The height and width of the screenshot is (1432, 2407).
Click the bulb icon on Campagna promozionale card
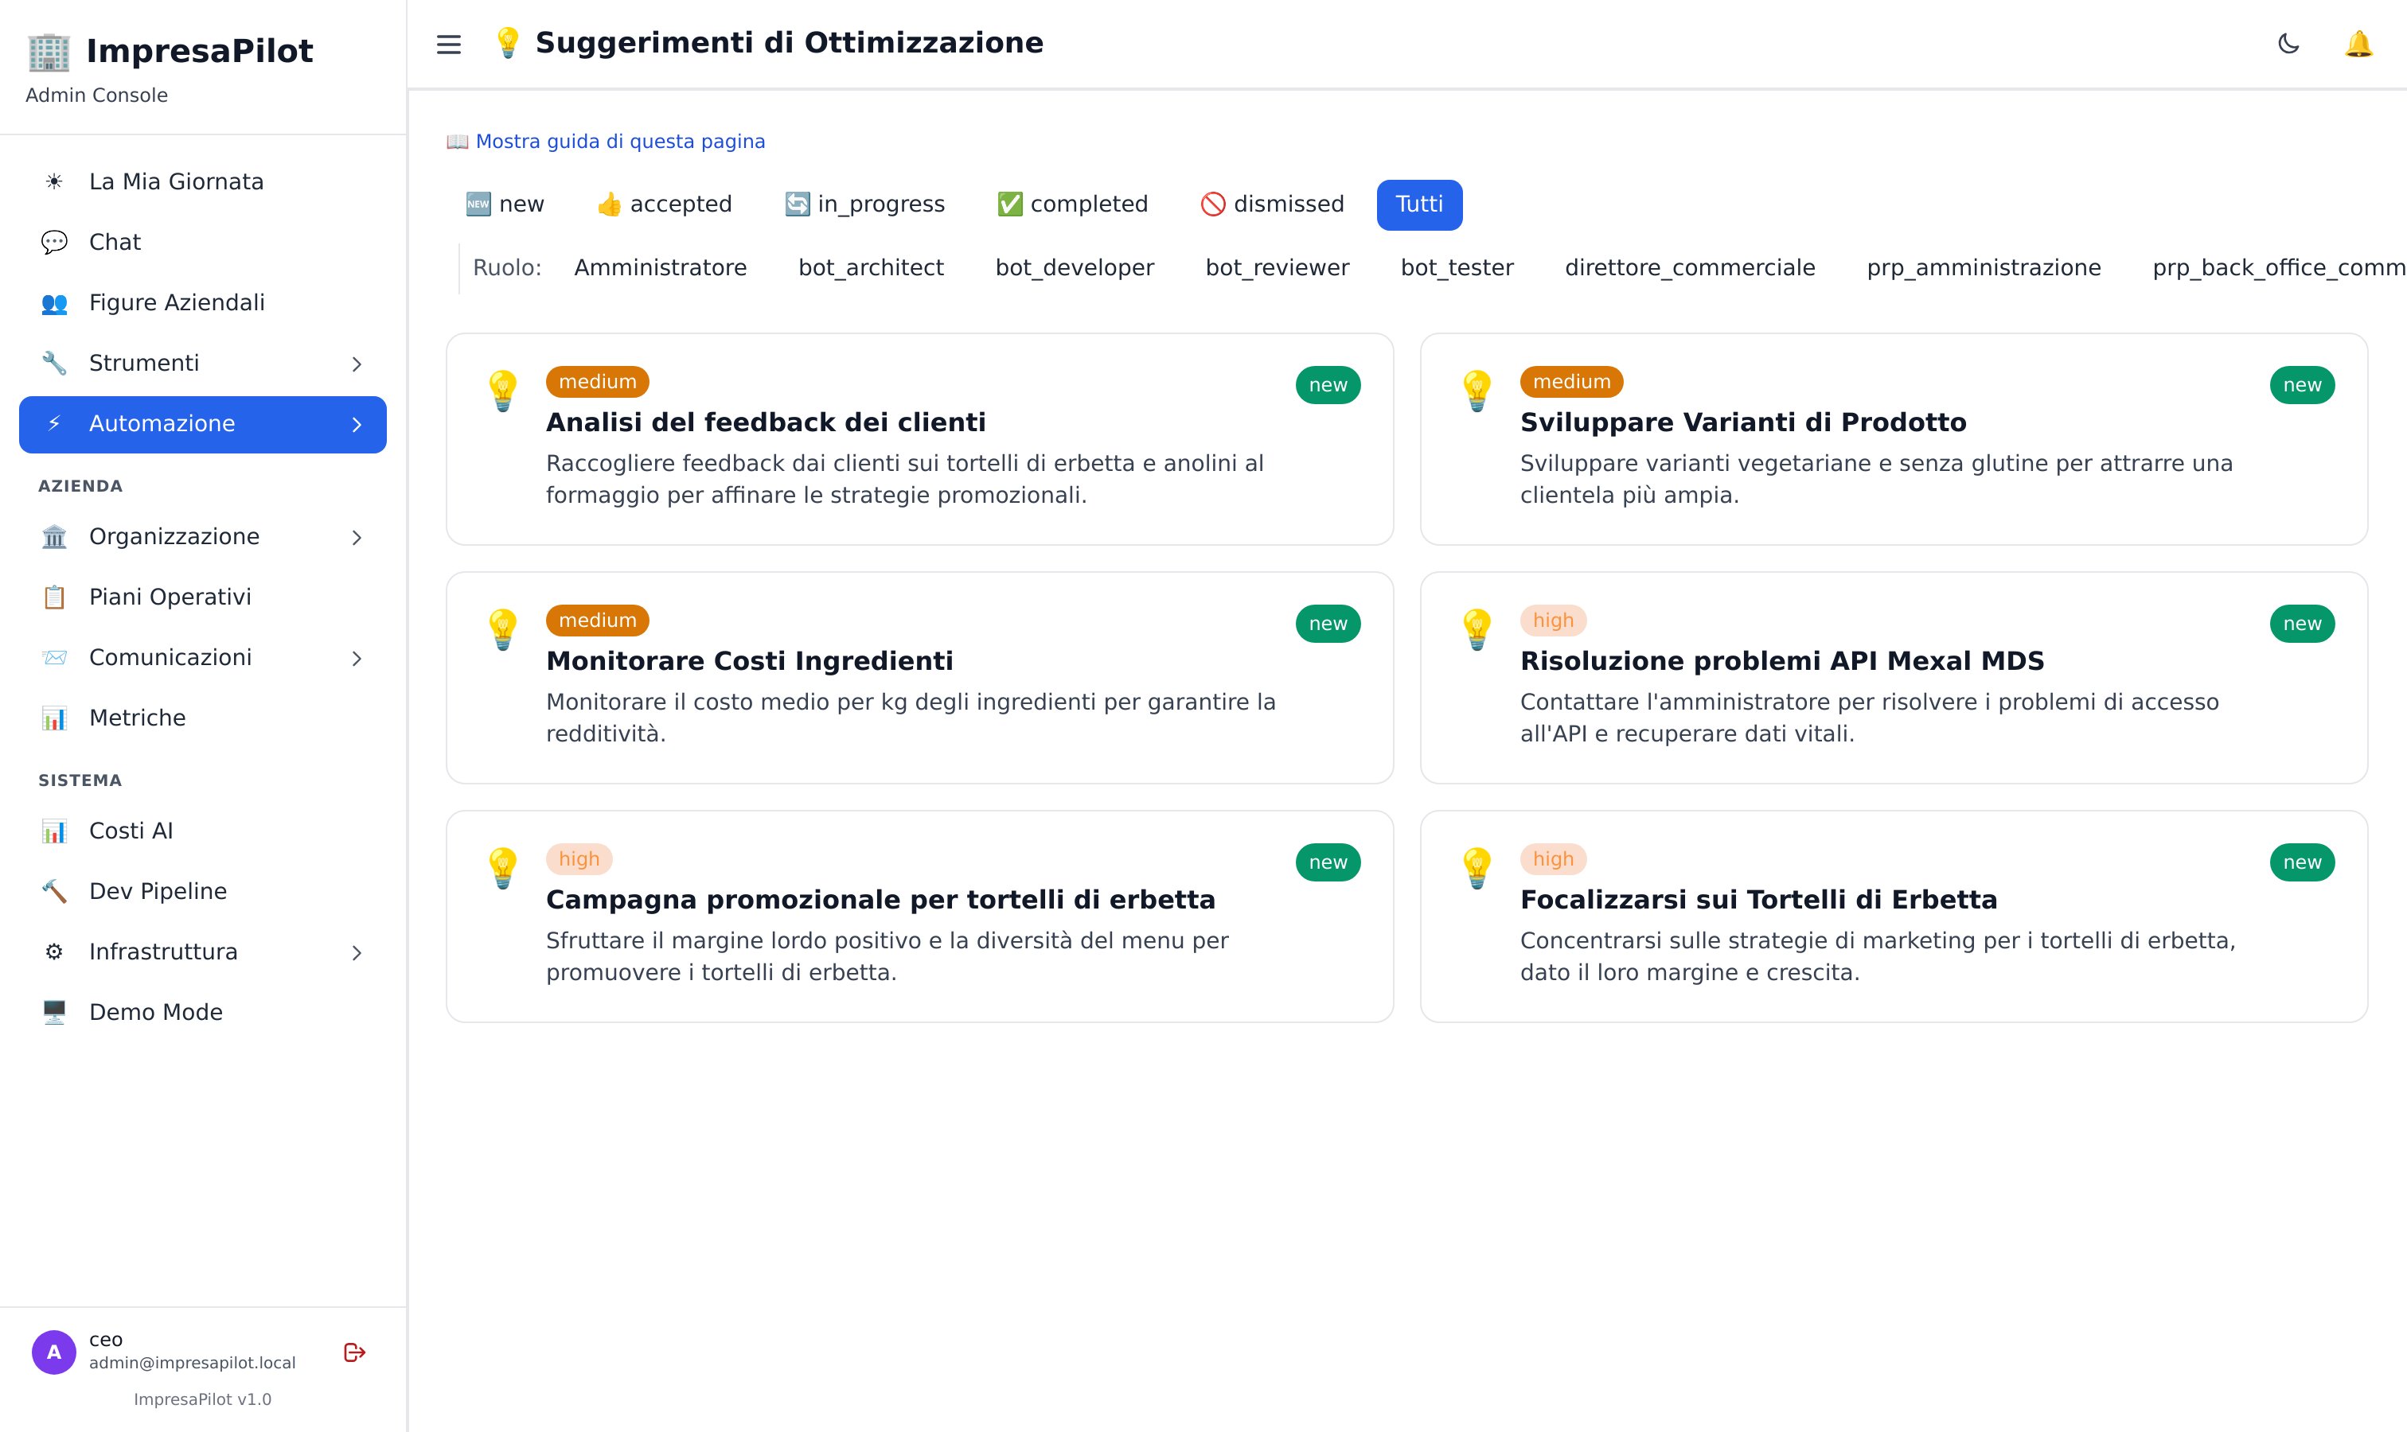(x=503, y=867)
